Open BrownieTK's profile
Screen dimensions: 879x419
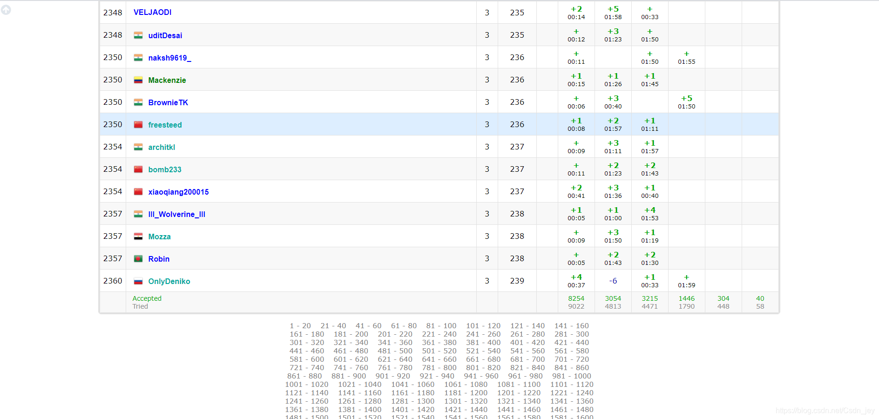pos(168,102)
